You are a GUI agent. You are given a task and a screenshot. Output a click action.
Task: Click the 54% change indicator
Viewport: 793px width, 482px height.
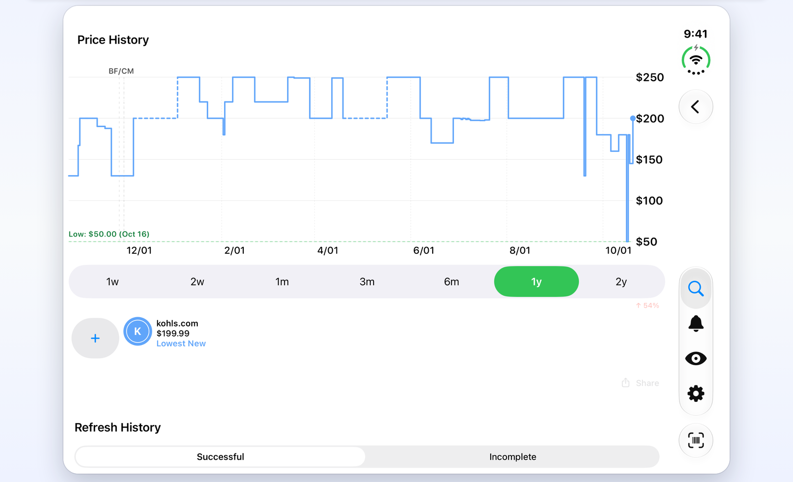pos(647,305)
